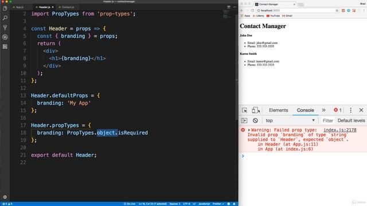367x206 pixels.
Task: Open the Explorer icon in VS Code sidebar
Action: 5,9
